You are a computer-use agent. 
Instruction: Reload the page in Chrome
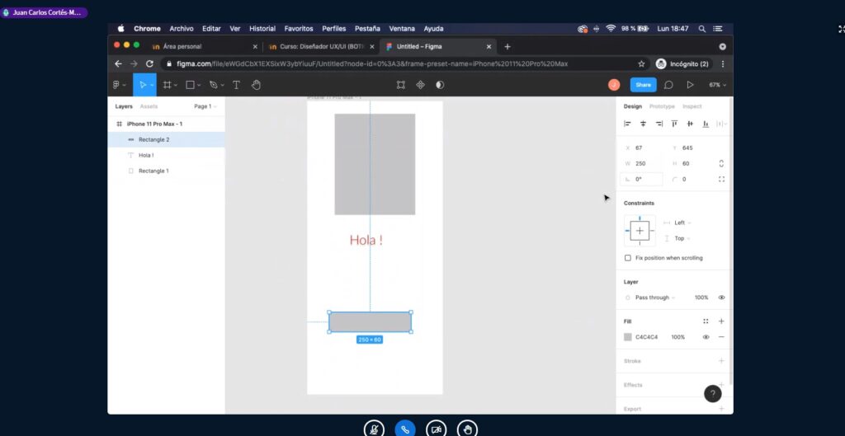[x=150, y=64]
